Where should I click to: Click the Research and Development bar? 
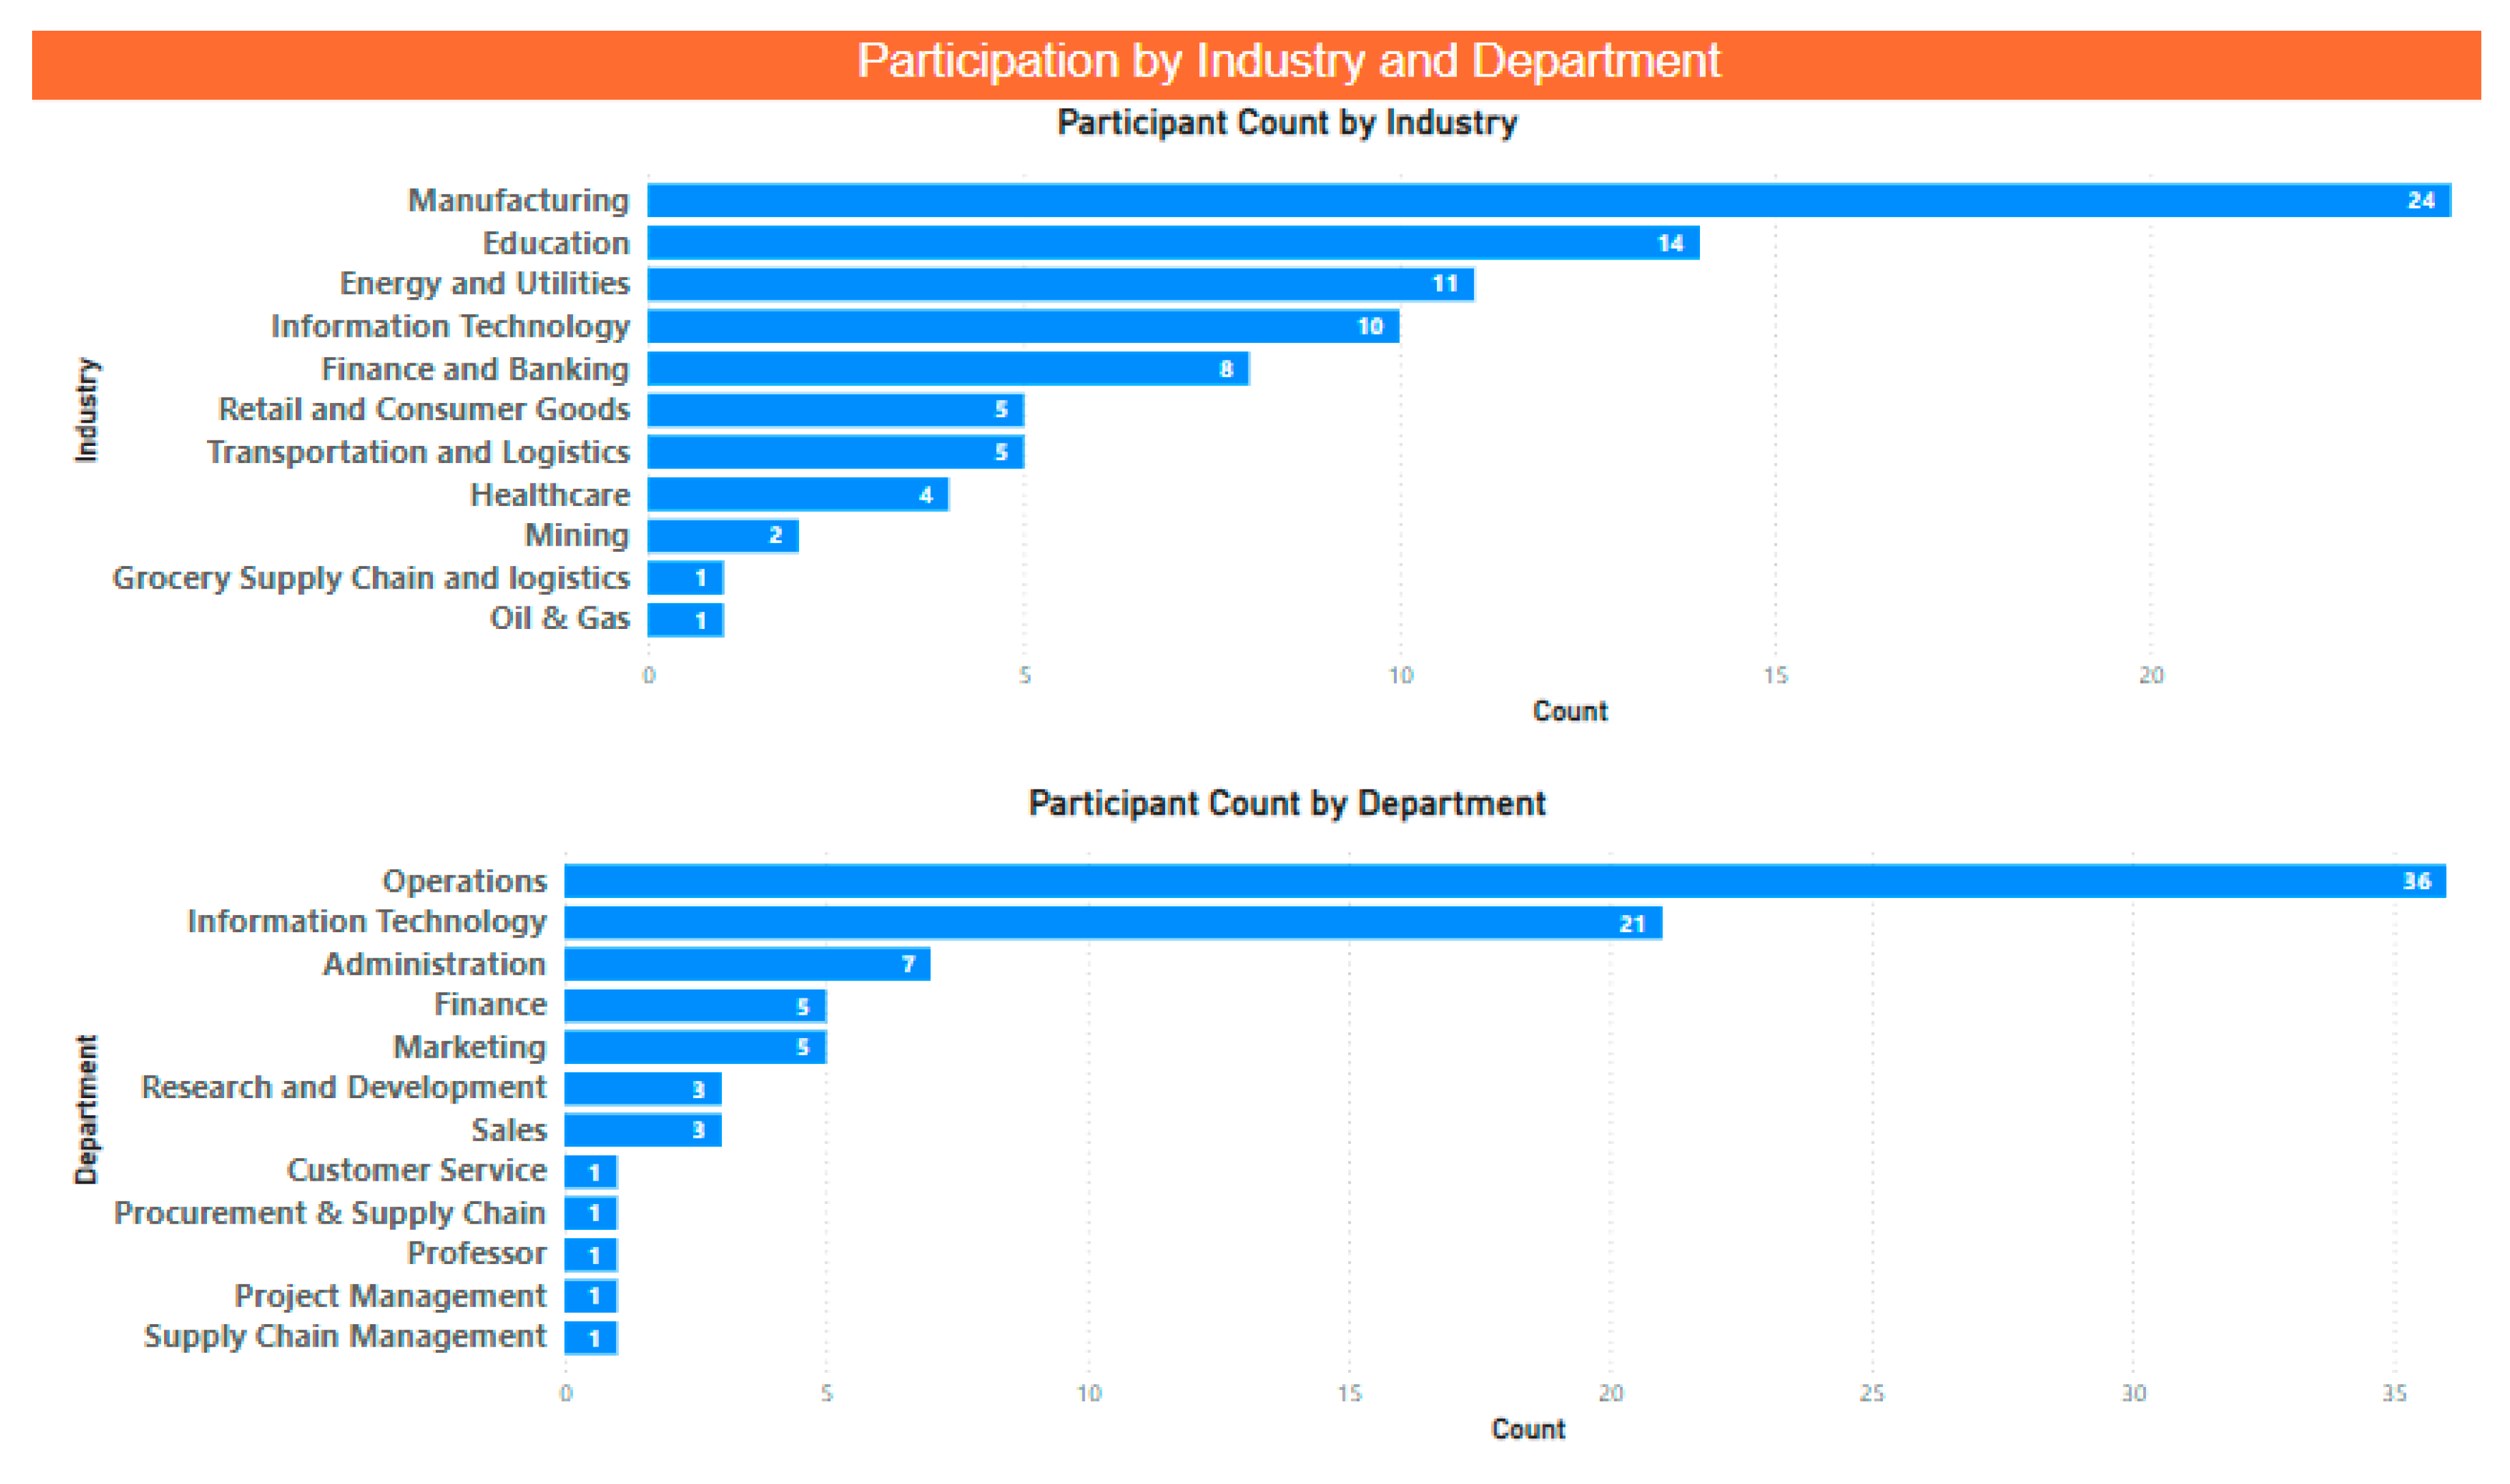[643, 1089]
